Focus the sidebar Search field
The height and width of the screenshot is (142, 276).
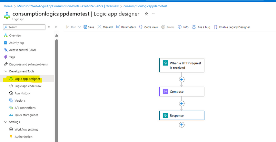24,27
